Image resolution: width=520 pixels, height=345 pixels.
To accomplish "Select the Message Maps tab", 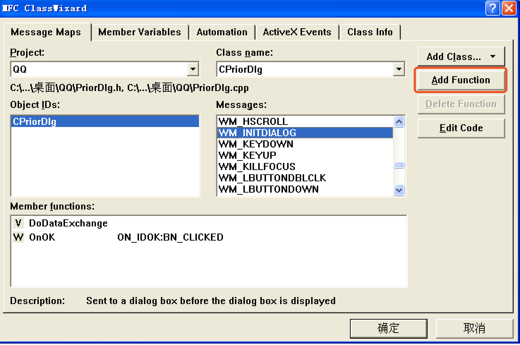I will [46, 32].
